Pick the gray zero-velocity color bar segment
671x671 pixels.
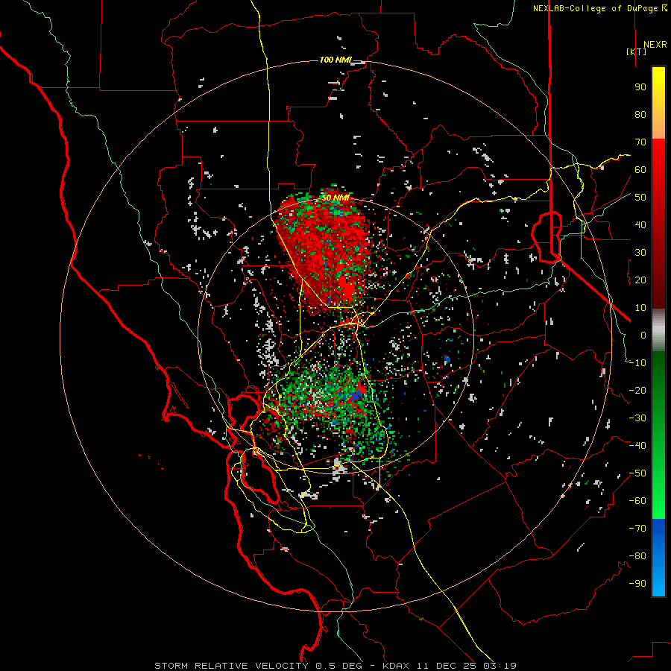point(658,330)
